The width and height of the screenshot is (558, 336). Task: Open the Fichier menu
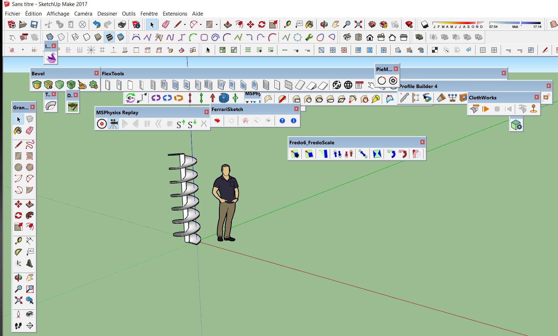(x=12, y=14)
